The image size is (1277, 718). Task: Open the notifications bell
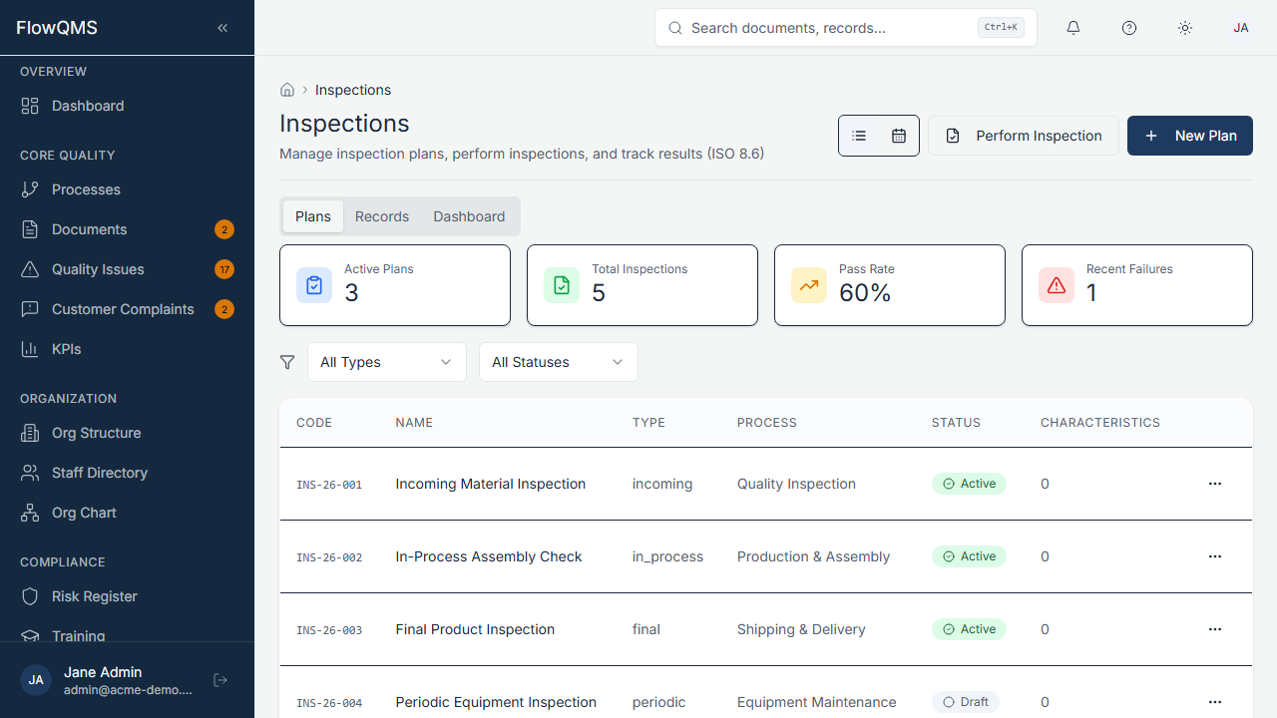point(1073,28)
